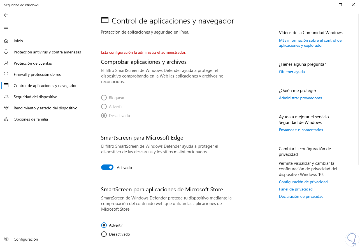The image size is (360, 247).
Task: Click the antivirus protection shield icon
Action: pyautogui.click(x=6, y=52)
